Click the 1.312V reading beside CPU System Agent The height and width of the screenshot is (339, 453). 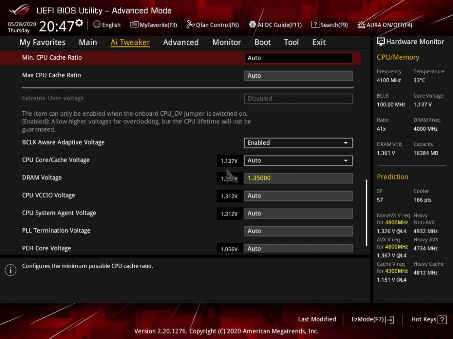pyautogui.click(x=229, y=214)
